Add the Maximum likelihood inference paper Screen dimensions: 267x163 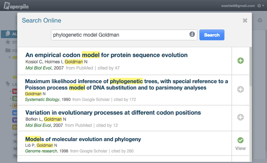click(240, 89)
